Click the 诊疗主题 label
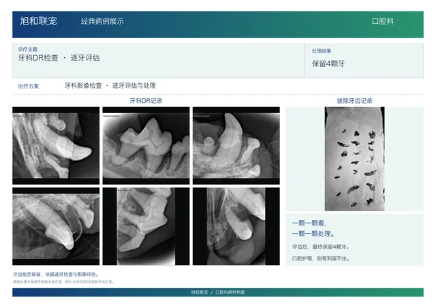This screenshot has height=308, width=436. tap(28, 49)
